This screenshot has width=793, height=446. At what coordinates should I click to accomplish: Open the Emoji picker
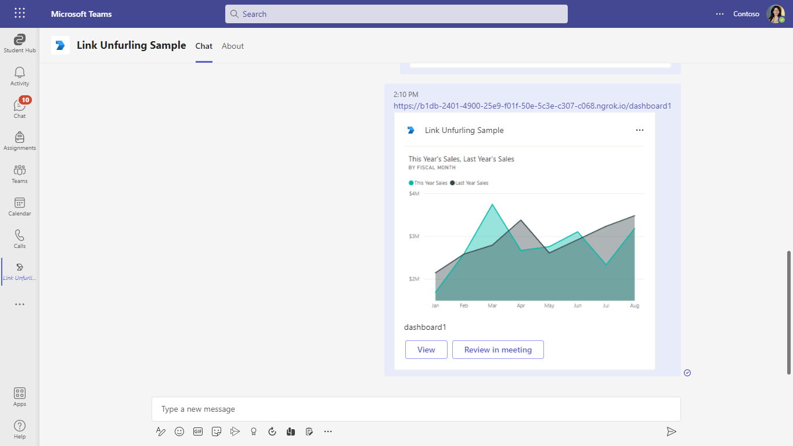(x=179, y=431)
